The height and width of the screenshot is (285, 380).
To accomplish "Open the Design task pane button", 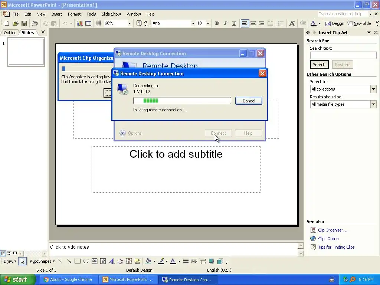I will tap(335, 23).
